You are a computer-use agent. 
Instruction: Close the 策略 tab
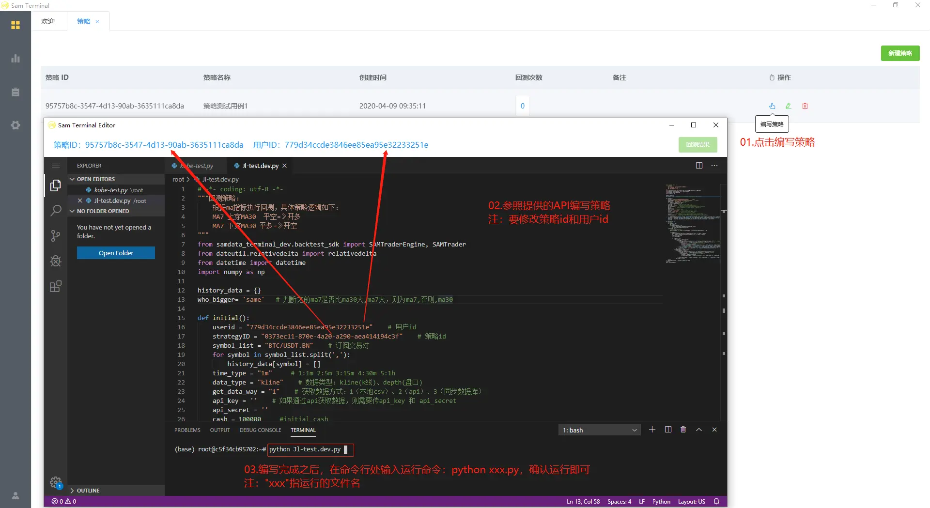coord(97,22)
